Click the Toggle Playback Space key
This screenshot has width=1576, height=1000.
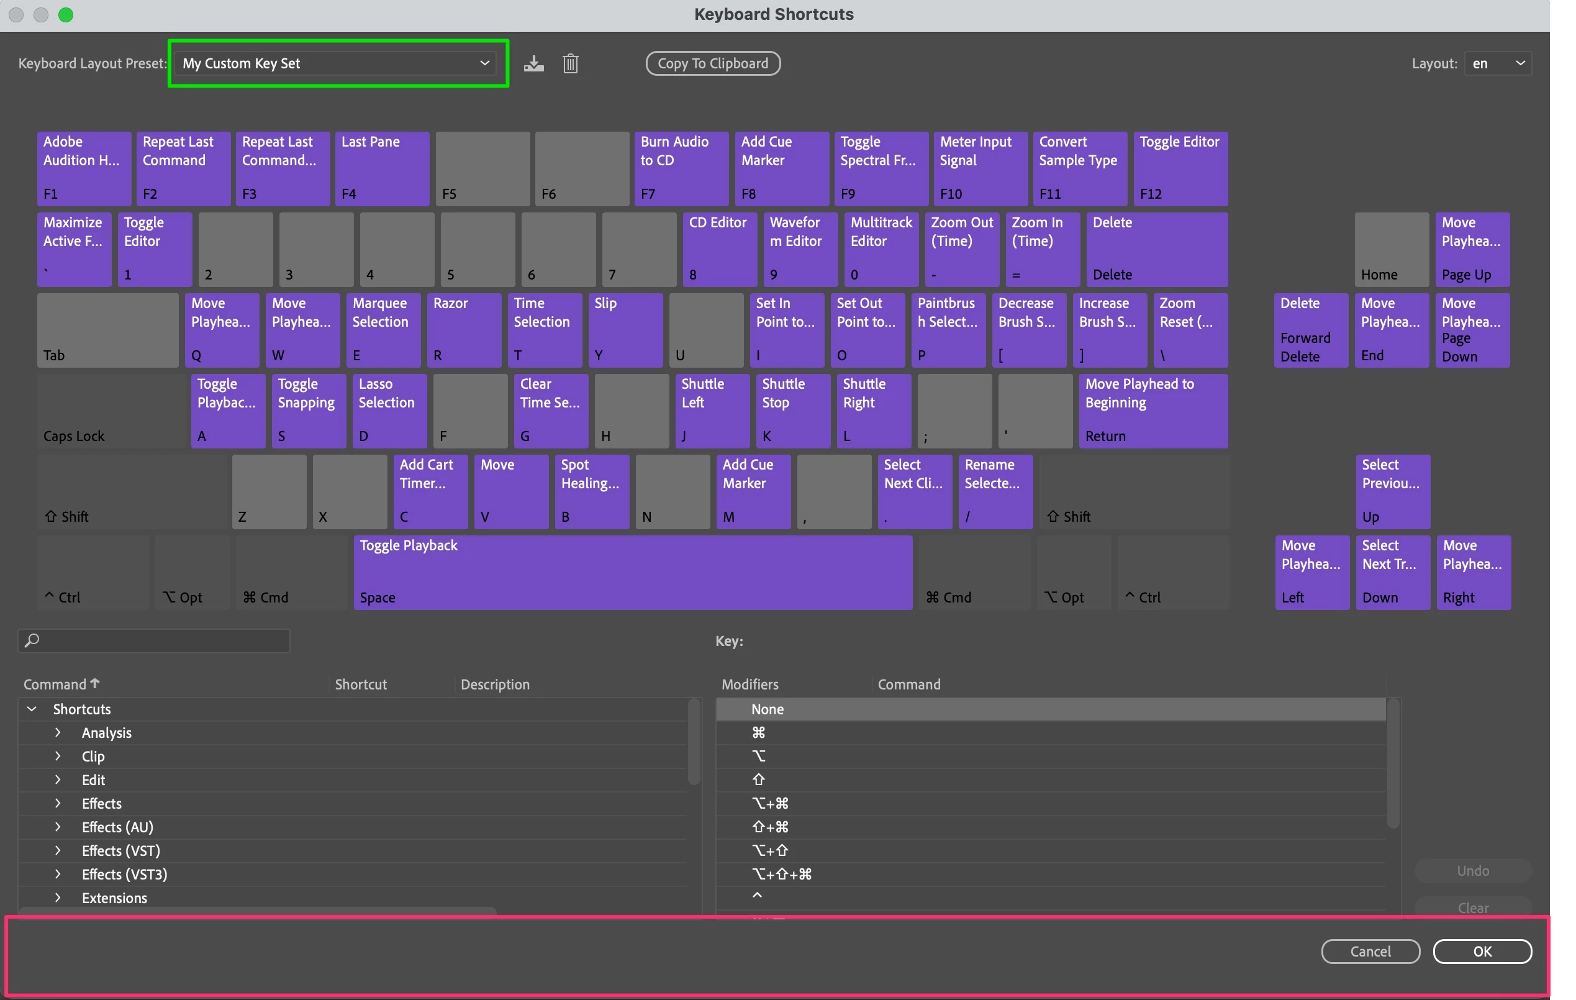tap(632, 572)
